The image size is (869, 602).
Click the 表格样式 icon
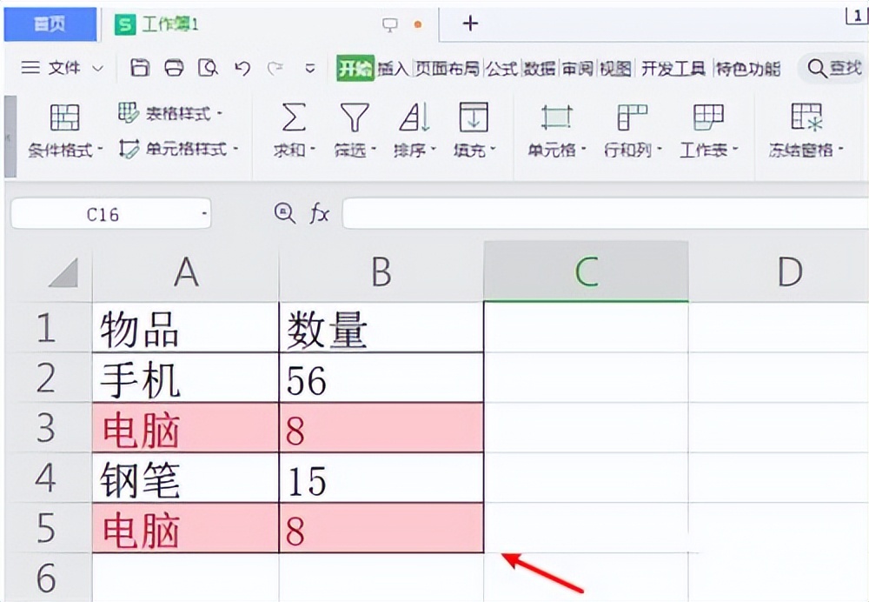point(129,112)
